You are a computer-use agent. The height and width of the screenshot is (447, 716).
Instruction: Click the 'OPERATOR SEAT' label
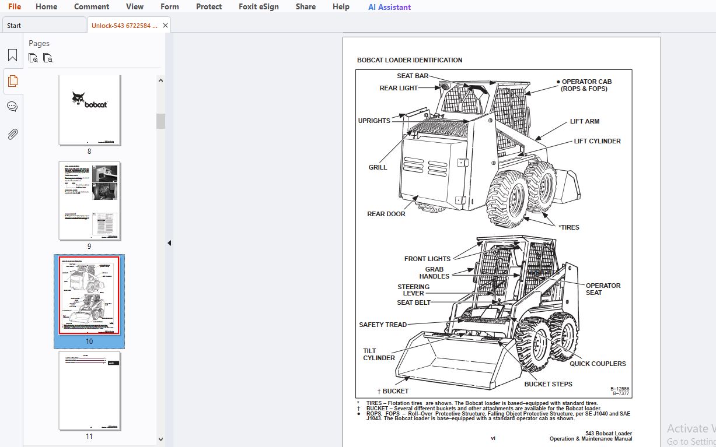pyautogui.click(x=603, y=289)
